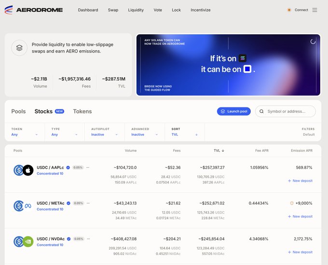Viewport: 328px width, 265px height.
Task: Click clock icon beside +9,000% emission APR
Action: coord(292,203)
